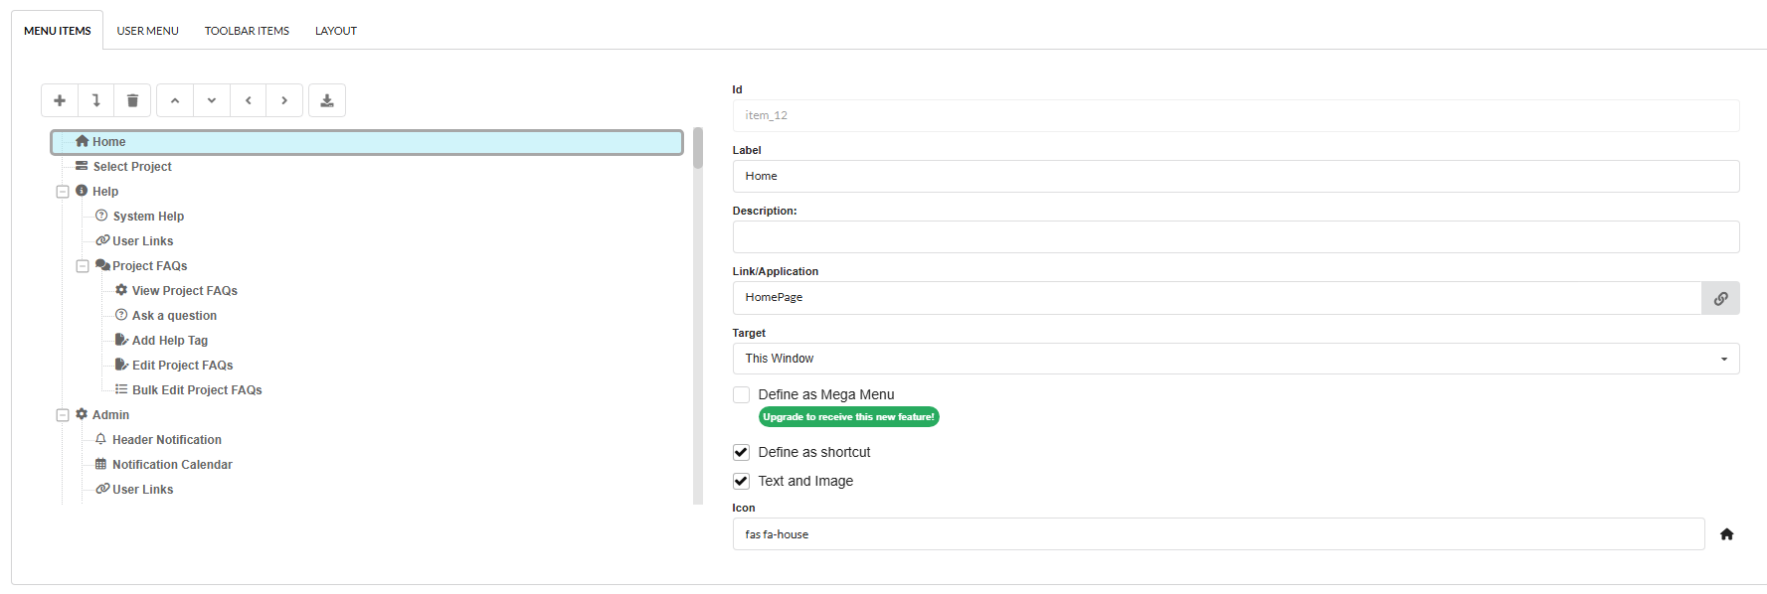Select Ask a question label text

point(174,316)
